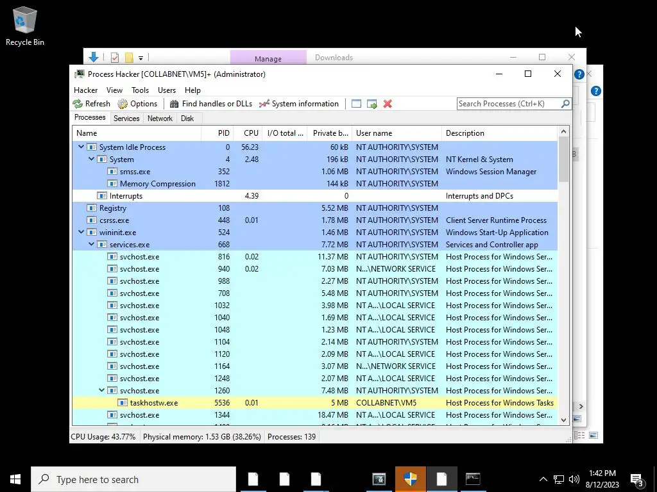
Task: Open Process Hacker taskbar icon
Action: coord(379,479)
